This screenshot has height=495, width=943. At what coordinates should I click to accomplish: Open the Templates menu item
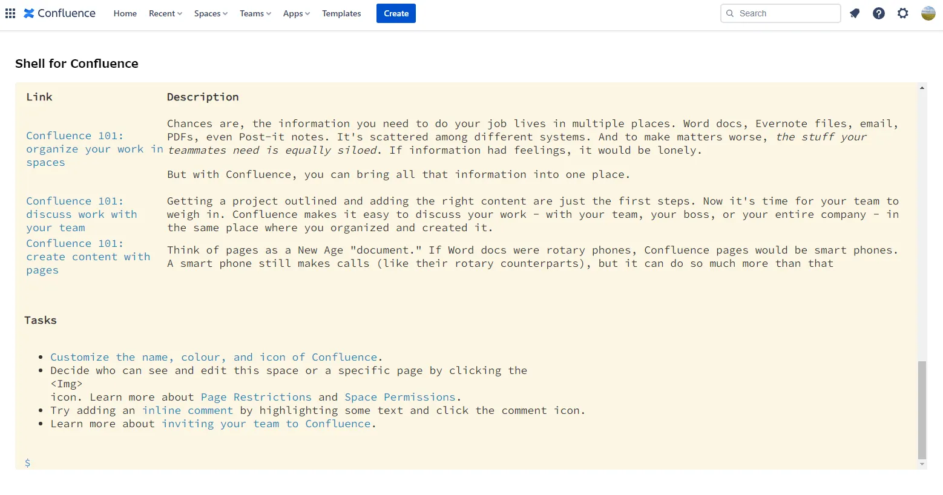341,13
